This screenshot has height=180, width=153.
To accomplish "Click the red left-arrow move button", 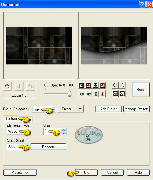I will (82, 85).
